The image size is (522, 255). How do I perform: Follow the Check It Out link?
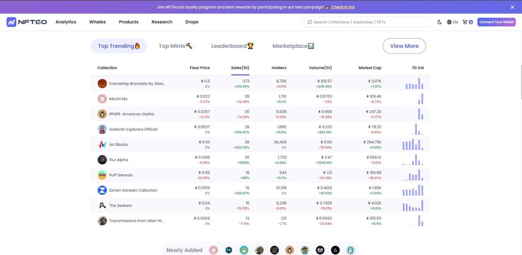343,7
